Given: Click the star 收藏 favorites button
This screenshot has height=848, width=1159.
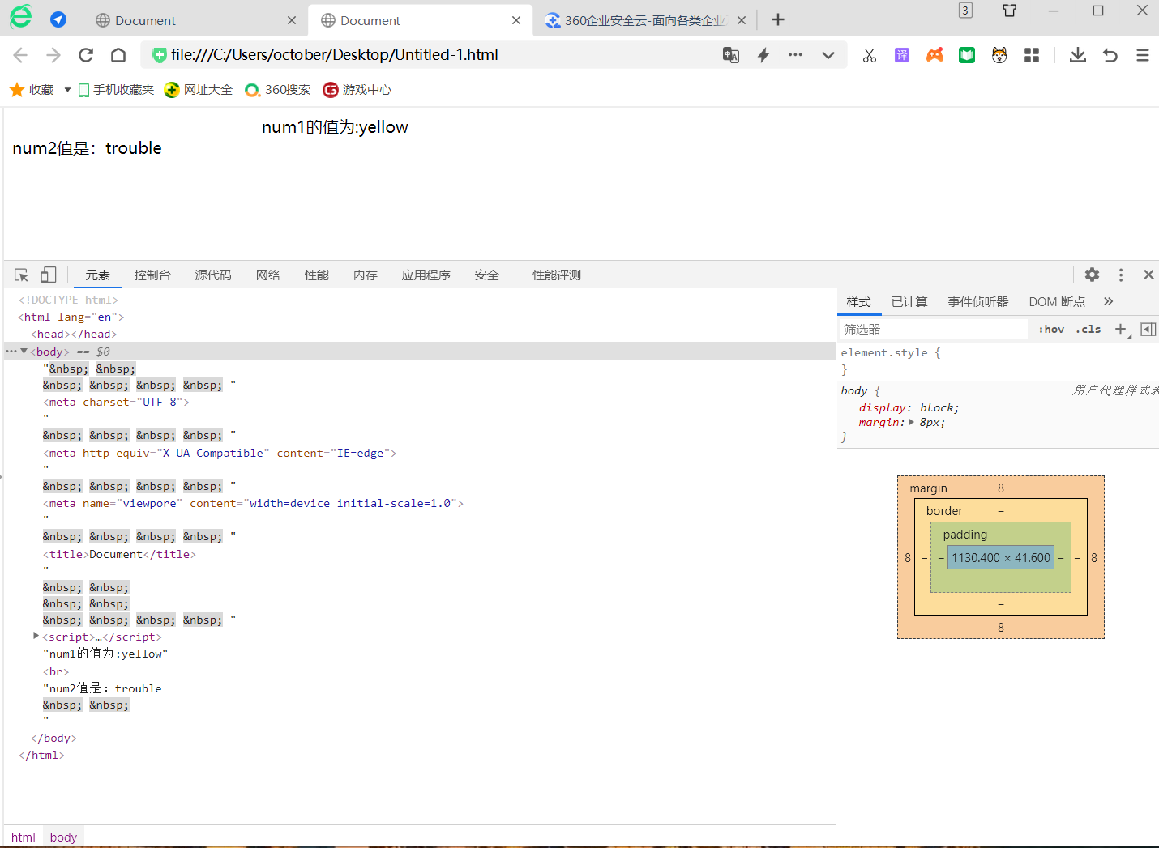Looking at the screenshot, I should point(32,90).
